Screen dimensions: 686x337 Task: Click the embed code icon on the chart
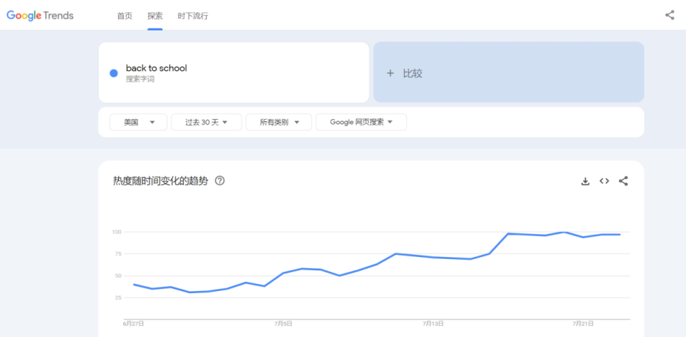pyautogui.click(x=604, y=181)
